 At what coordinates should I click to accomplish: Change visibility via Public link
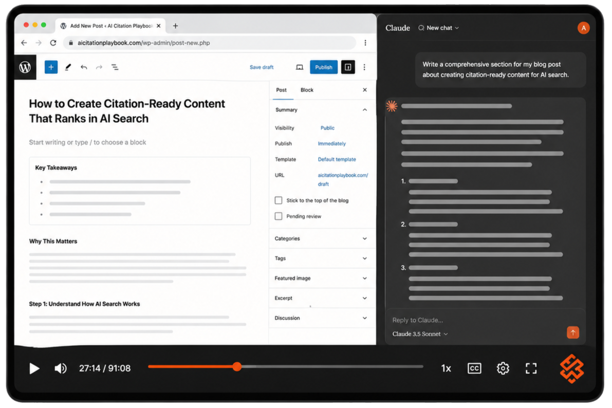coord(327,128)
